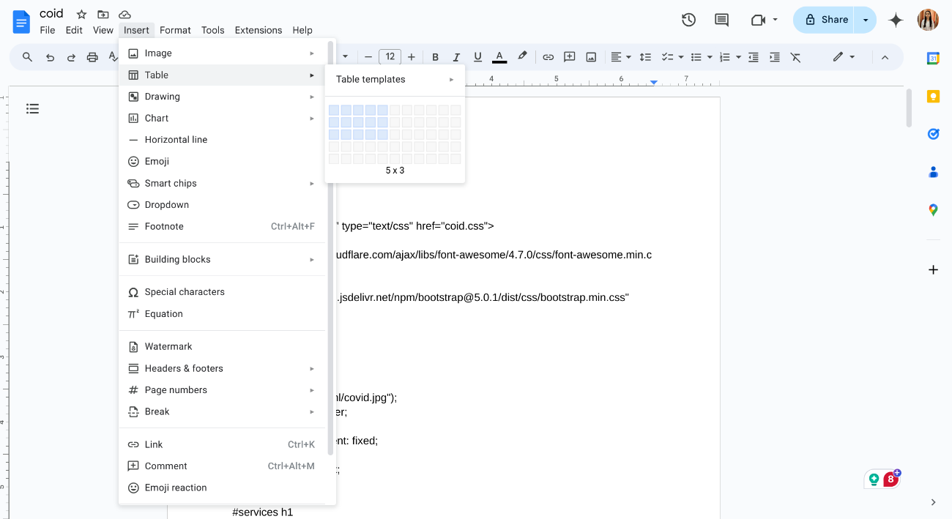Open the editing mode pencil dropdown
952x519 pixels.
[x=844, y=56]
